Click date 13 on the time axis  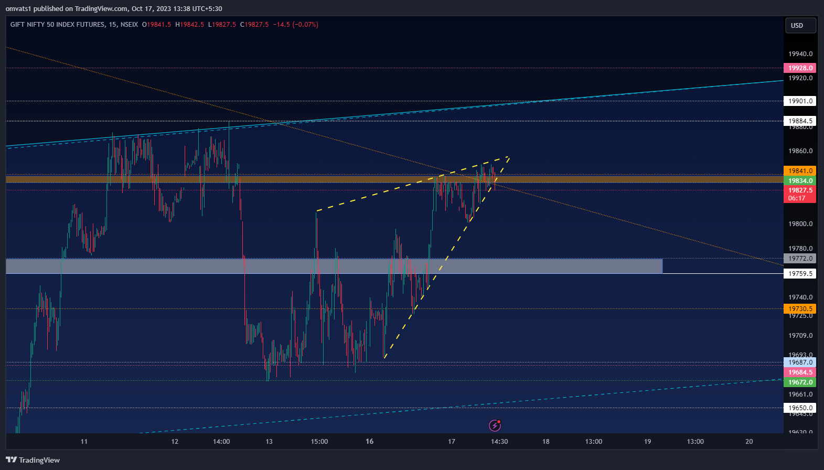(x=269, y=442)
